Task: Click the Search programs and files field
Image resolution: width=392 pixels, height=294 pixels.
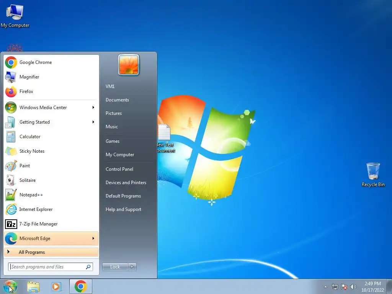Action: pos(51,267)
